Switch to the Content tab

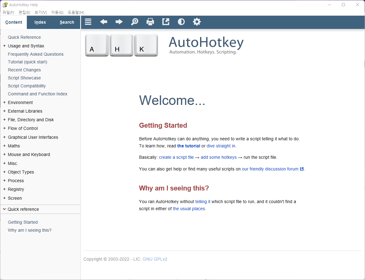pyautogui.click(x=14, y=22)
